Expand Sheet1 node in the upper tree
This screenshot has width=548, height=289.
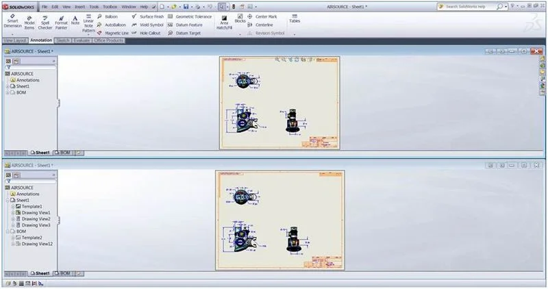click(8, 86)
